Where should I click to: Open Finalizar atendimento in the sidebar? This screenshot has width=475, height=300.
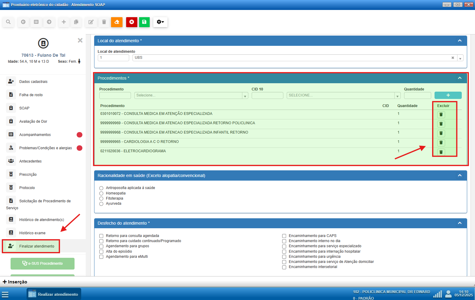pos(37,246)
